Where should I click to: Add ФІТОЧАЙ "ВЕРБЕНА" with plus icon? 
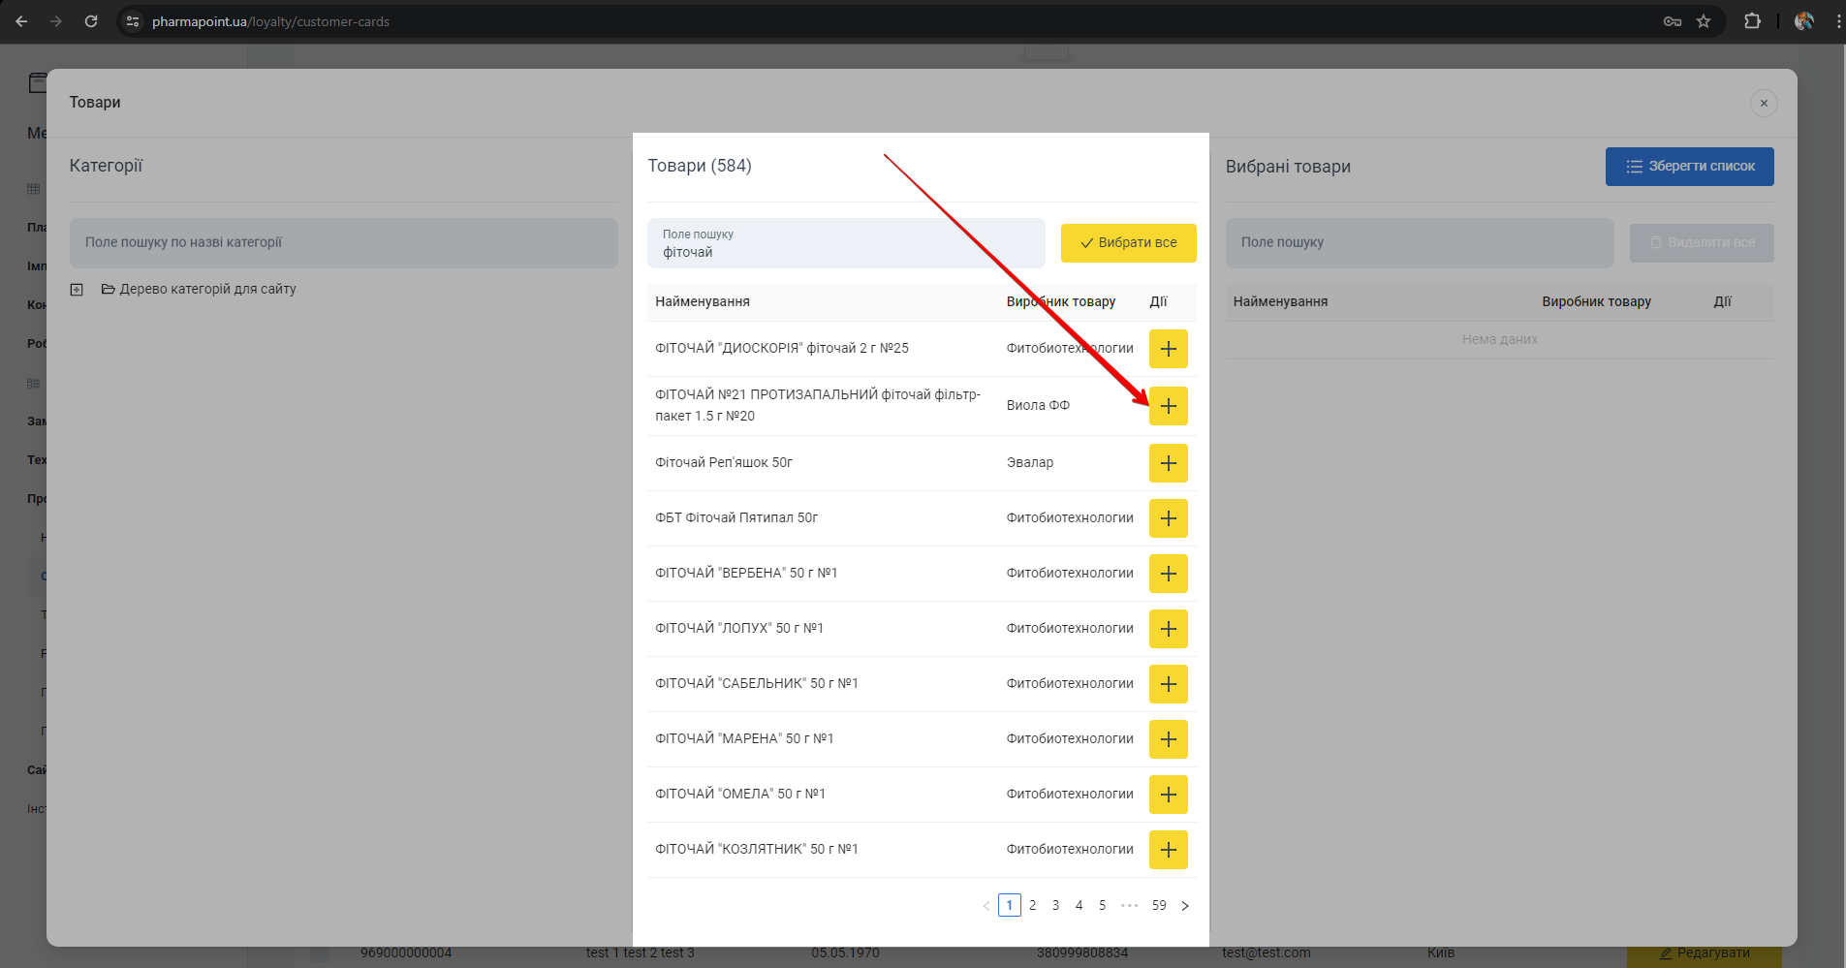(1168, 574)
